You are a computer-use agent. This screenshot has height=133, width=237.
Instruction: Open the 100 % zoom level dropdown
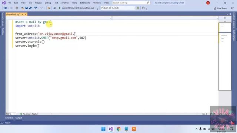click(x=15, y=114)
